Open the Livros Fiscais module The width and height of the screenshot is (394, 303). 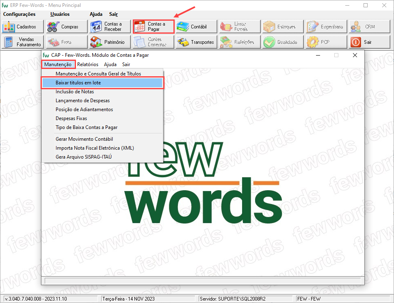240,27
